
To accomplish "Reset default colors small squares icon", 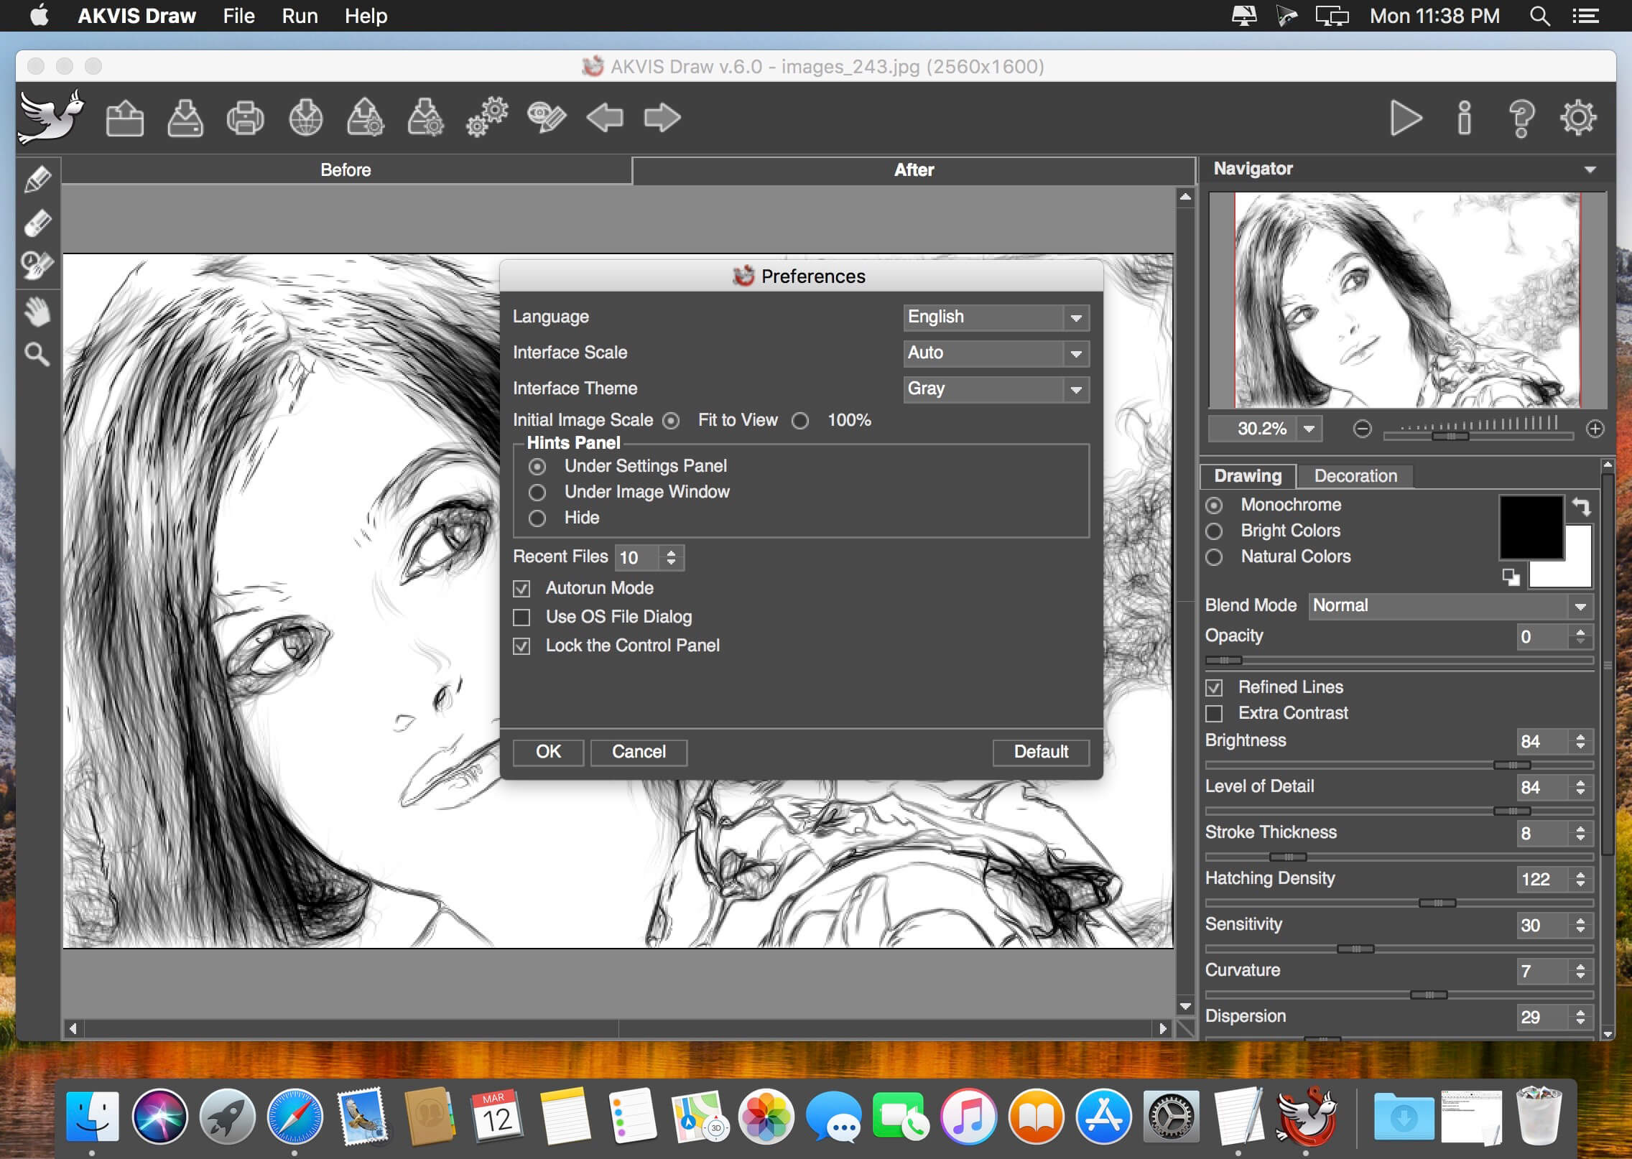I will 1510,577.
